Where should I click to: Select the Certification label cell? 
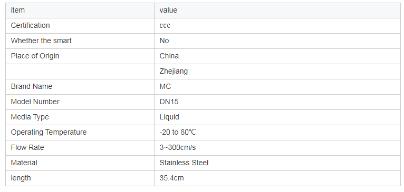[80, 26]
